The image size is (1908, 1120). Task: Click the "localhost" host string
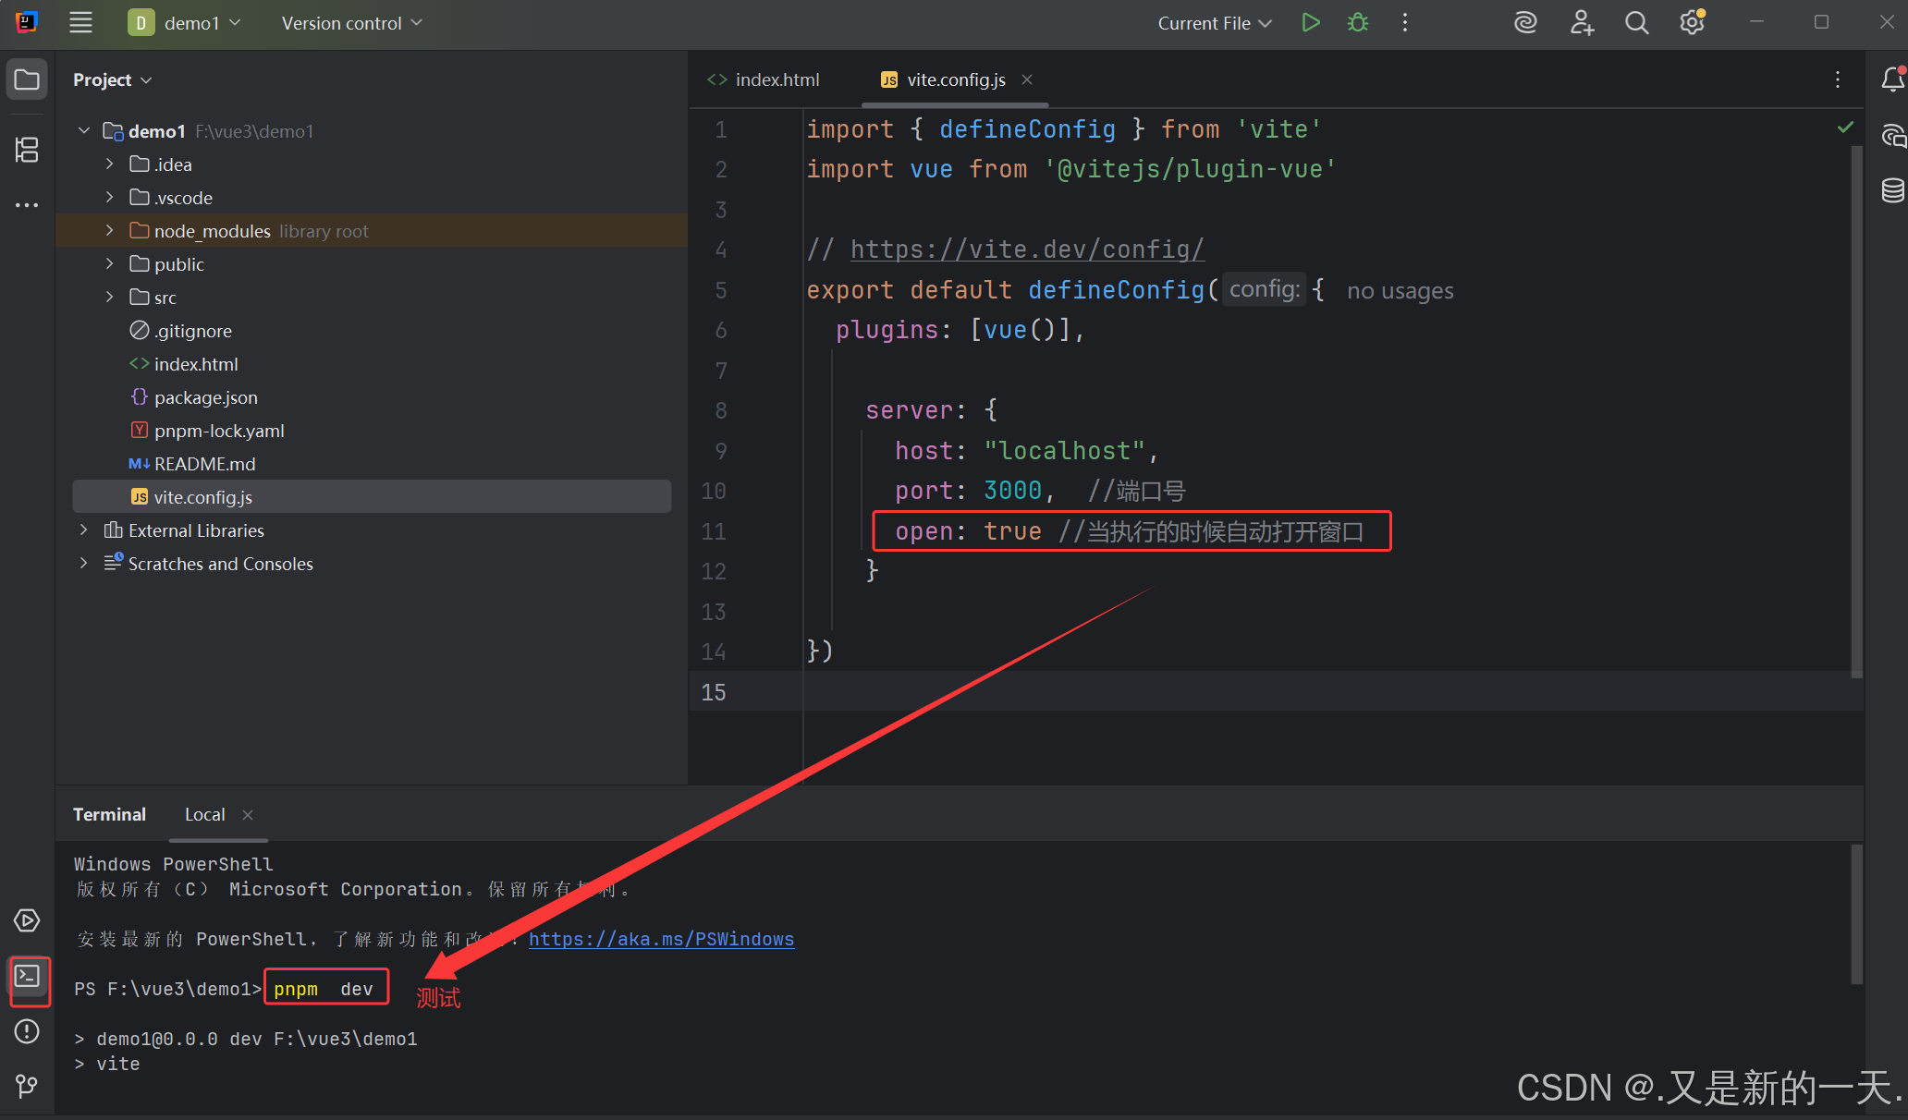(1065, 451)
